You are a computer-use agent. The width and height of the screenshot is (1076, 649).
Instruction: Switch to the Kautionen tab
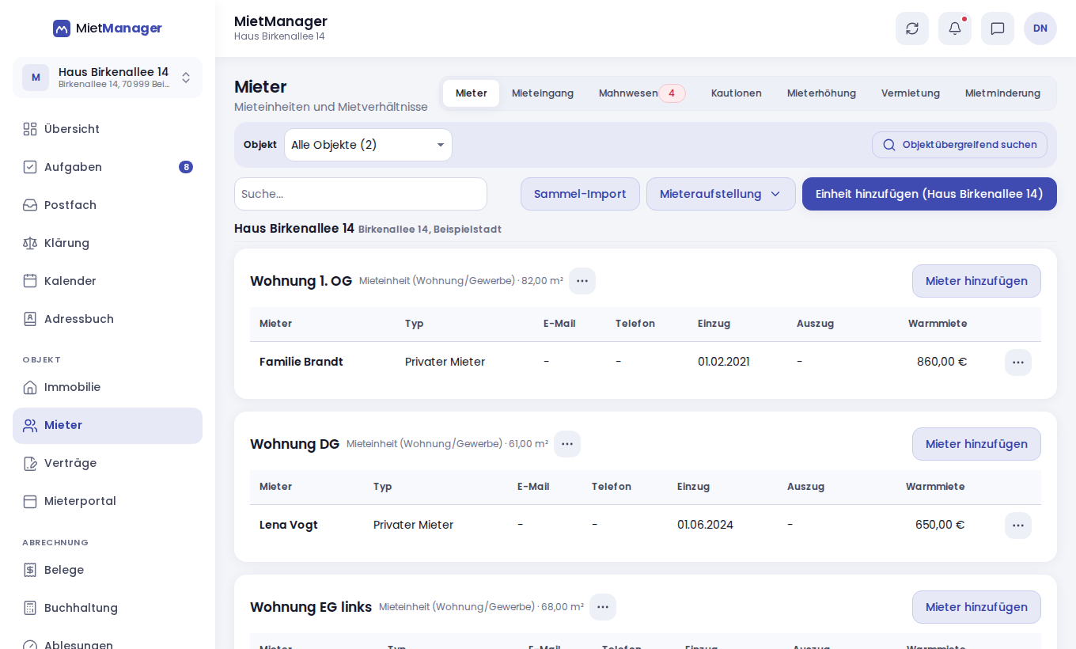pyautogui.click(x=737, y=93)
